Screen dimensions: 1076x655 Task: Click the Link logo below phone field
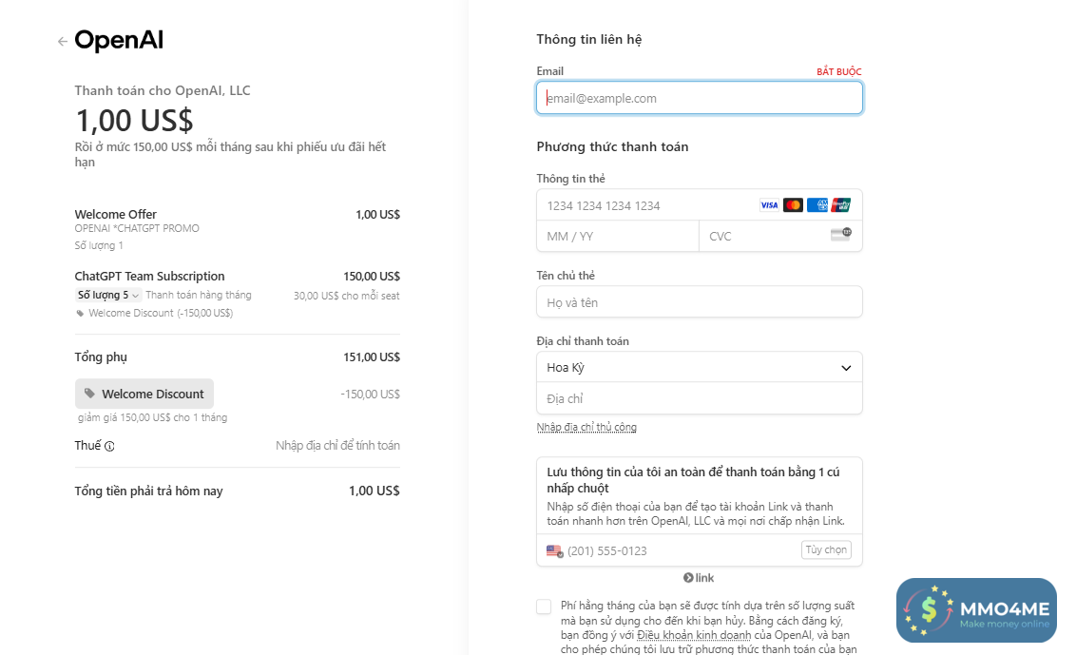point(699,578)
